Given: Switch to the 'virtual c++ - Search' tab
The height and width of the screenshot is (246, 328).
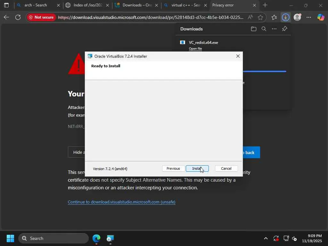Looking at the screenshot, I should tap(185, 5).
